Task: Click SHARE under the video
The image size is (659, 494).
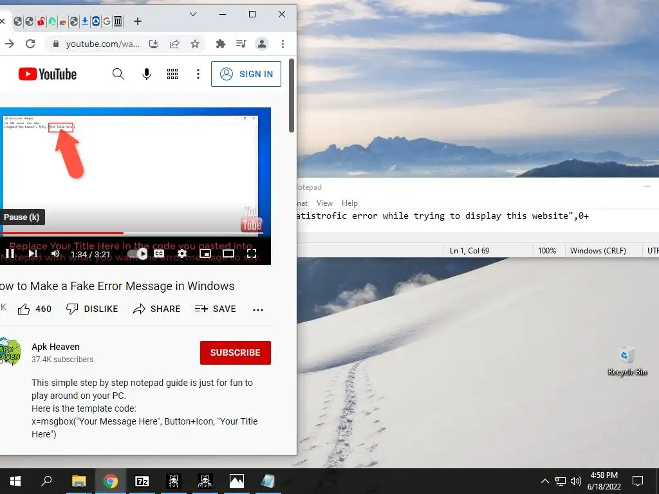Action: click(x=156, y=309)
